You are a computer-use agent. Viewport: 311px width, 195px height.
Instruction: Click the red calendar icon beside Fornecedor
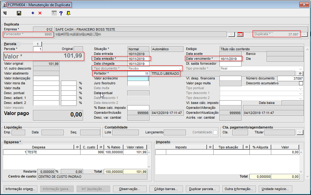(x=240, y=34)
